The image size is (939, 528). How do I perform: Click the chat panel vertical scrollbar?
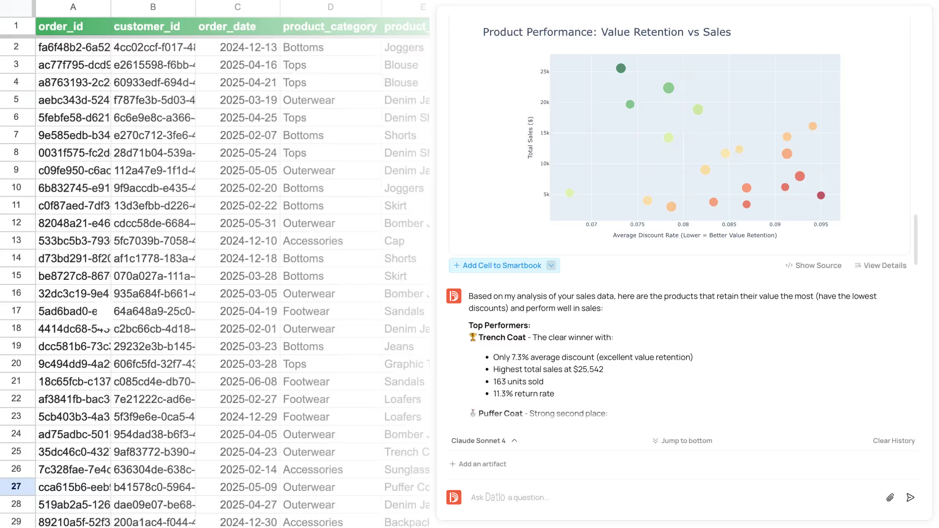click(x=915, y=239)
